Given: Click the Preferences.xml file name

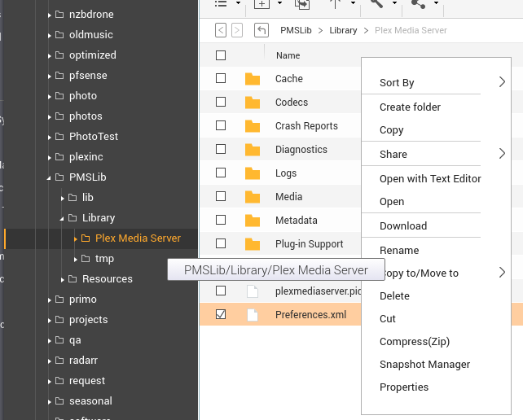Looking at the screenshot, I should (311, 315).
